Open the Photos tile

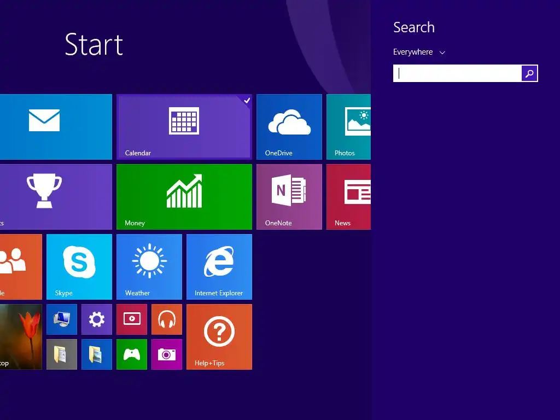[x=348, y=127]
